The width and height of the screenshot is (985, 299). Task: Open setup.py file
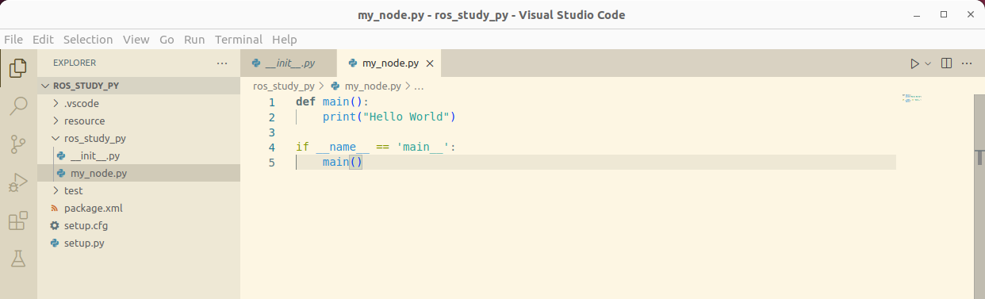[139, 243]
